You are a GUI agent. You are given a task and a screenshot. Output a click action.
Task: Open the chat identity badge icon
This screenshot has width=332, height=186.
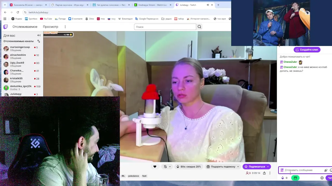[x=282, y=170]
